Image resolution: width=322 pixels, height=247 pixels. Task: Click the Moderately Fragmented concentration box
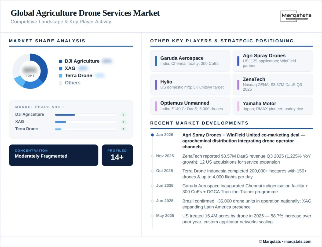coord(54,155)
